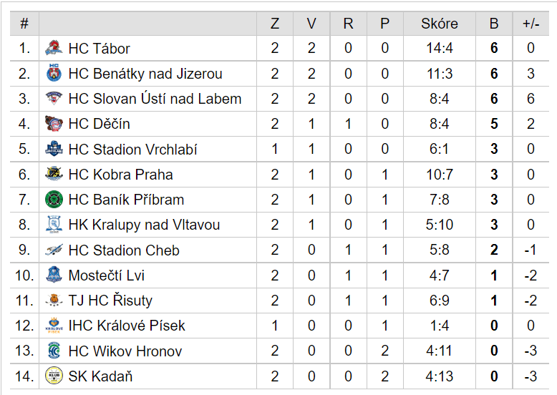Click the HK Kralupy nad Vltavou logo

(x=54, y=224)
